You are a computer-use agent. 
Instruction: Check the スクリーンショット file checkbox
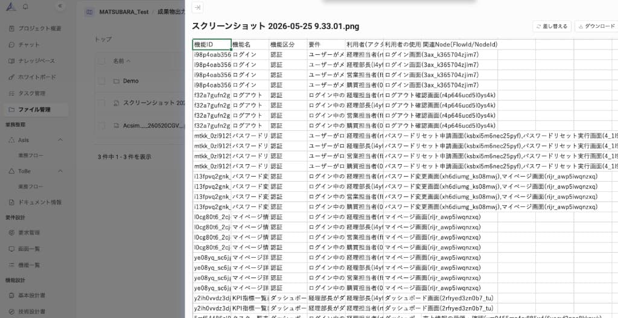click(101, 103)
